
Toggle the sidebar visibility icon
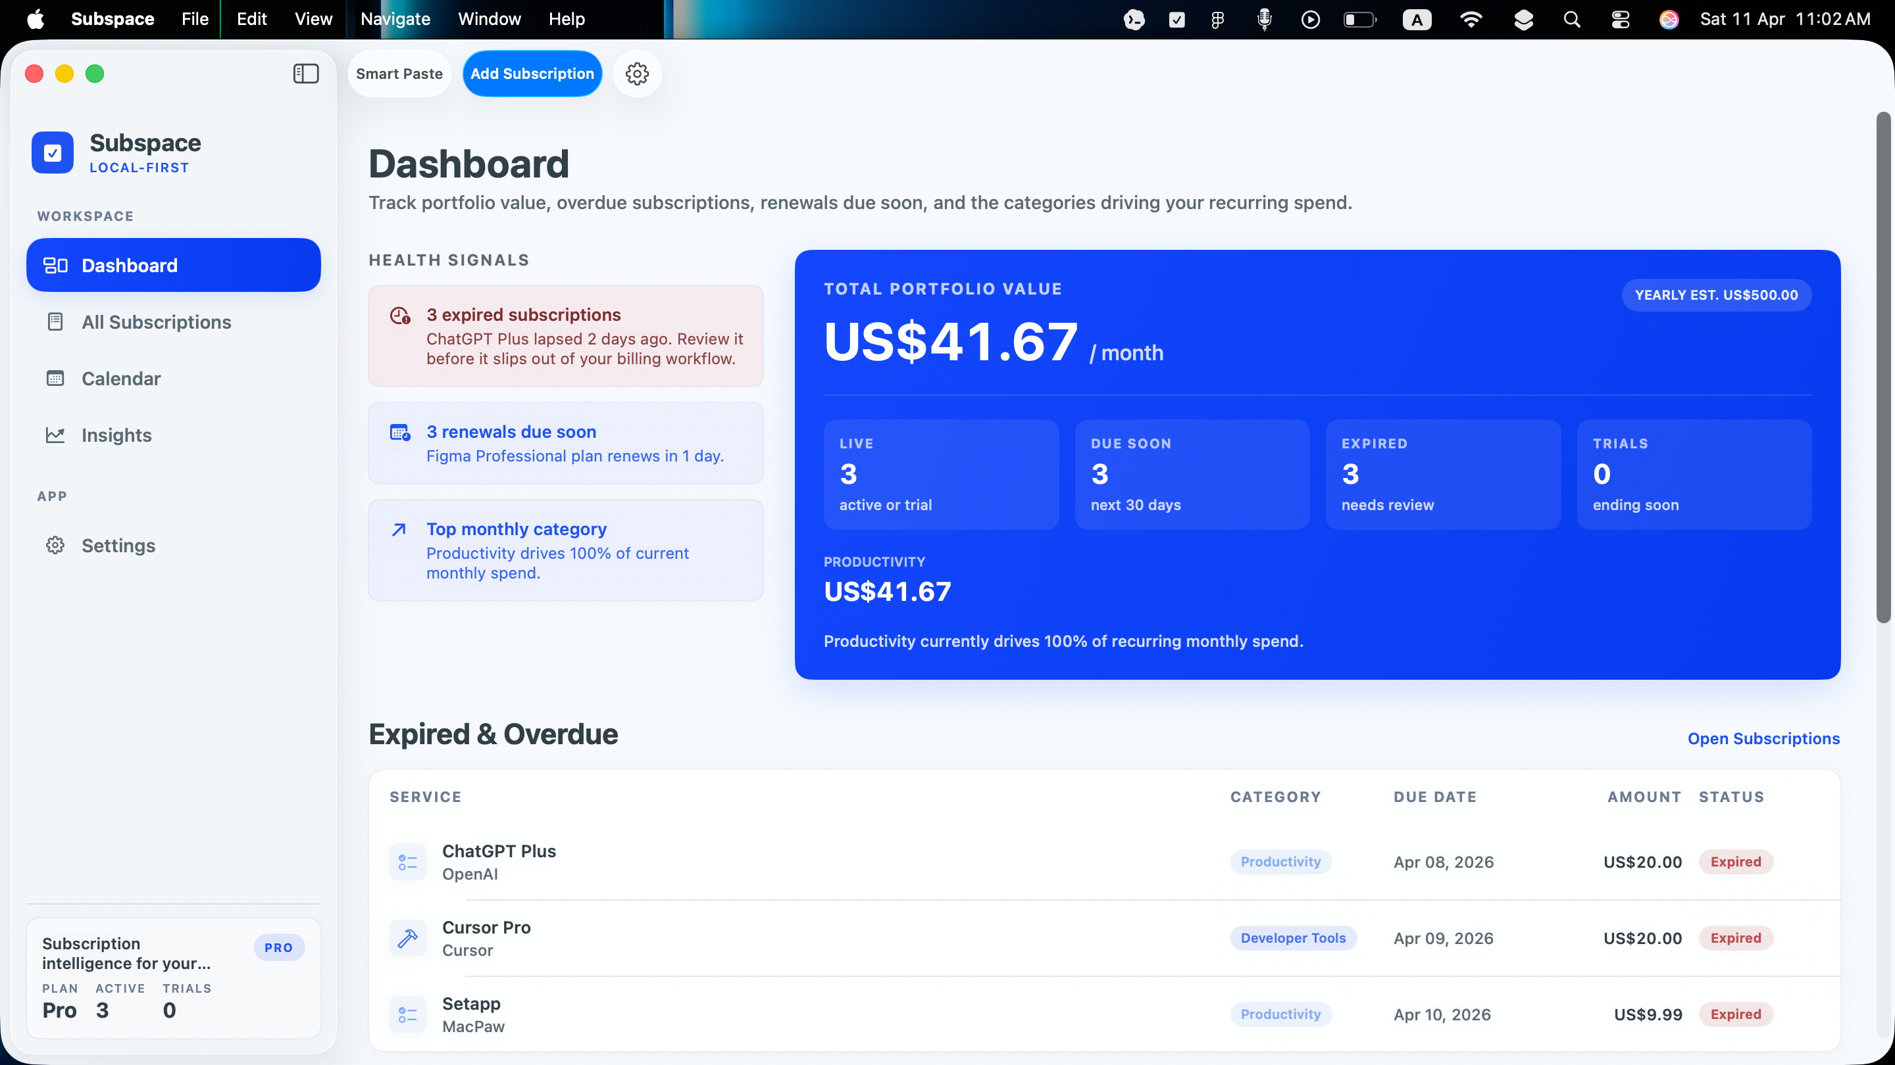306,74
